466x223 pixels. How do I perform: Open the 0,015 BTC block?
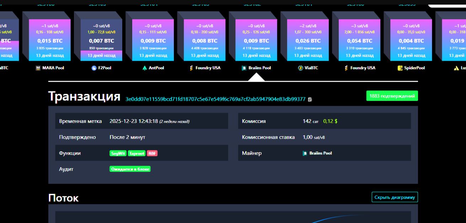tap(49, 40)
